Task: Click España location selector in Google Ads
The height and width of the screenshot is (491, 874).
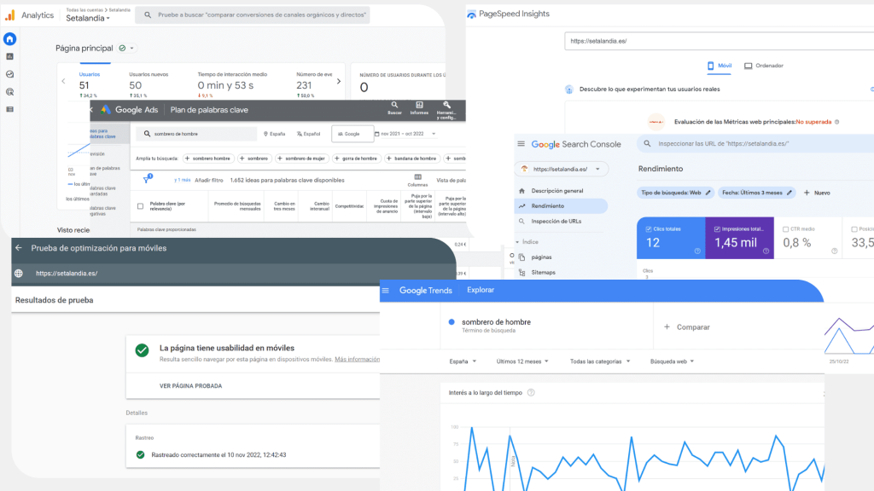Action: coord(274,134)
